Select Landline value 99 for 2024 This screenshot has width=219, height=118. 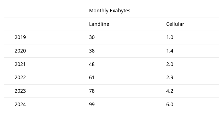pos(92,105)
